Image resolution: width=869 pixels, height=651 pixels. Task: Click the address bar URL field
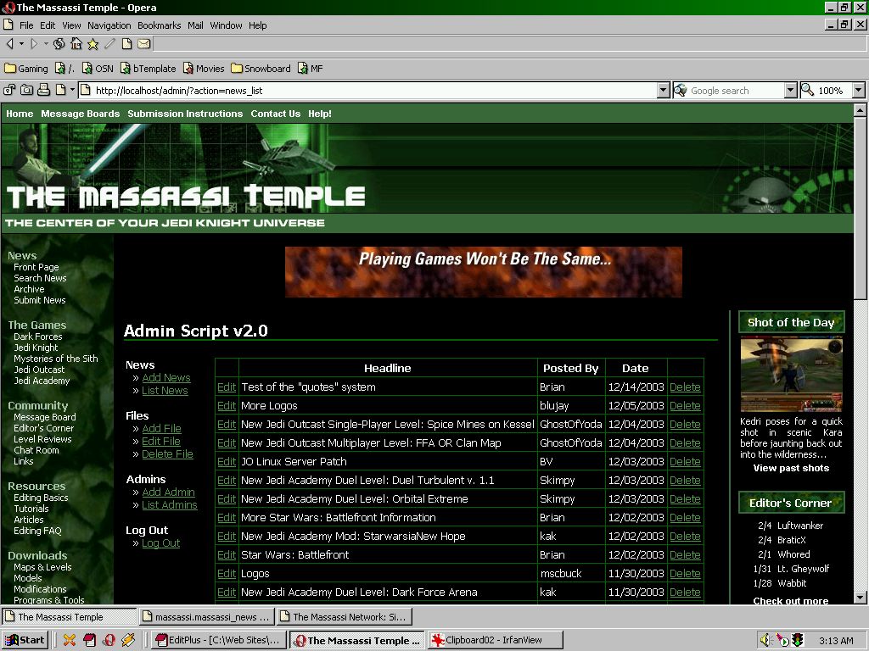coord(367,90)
